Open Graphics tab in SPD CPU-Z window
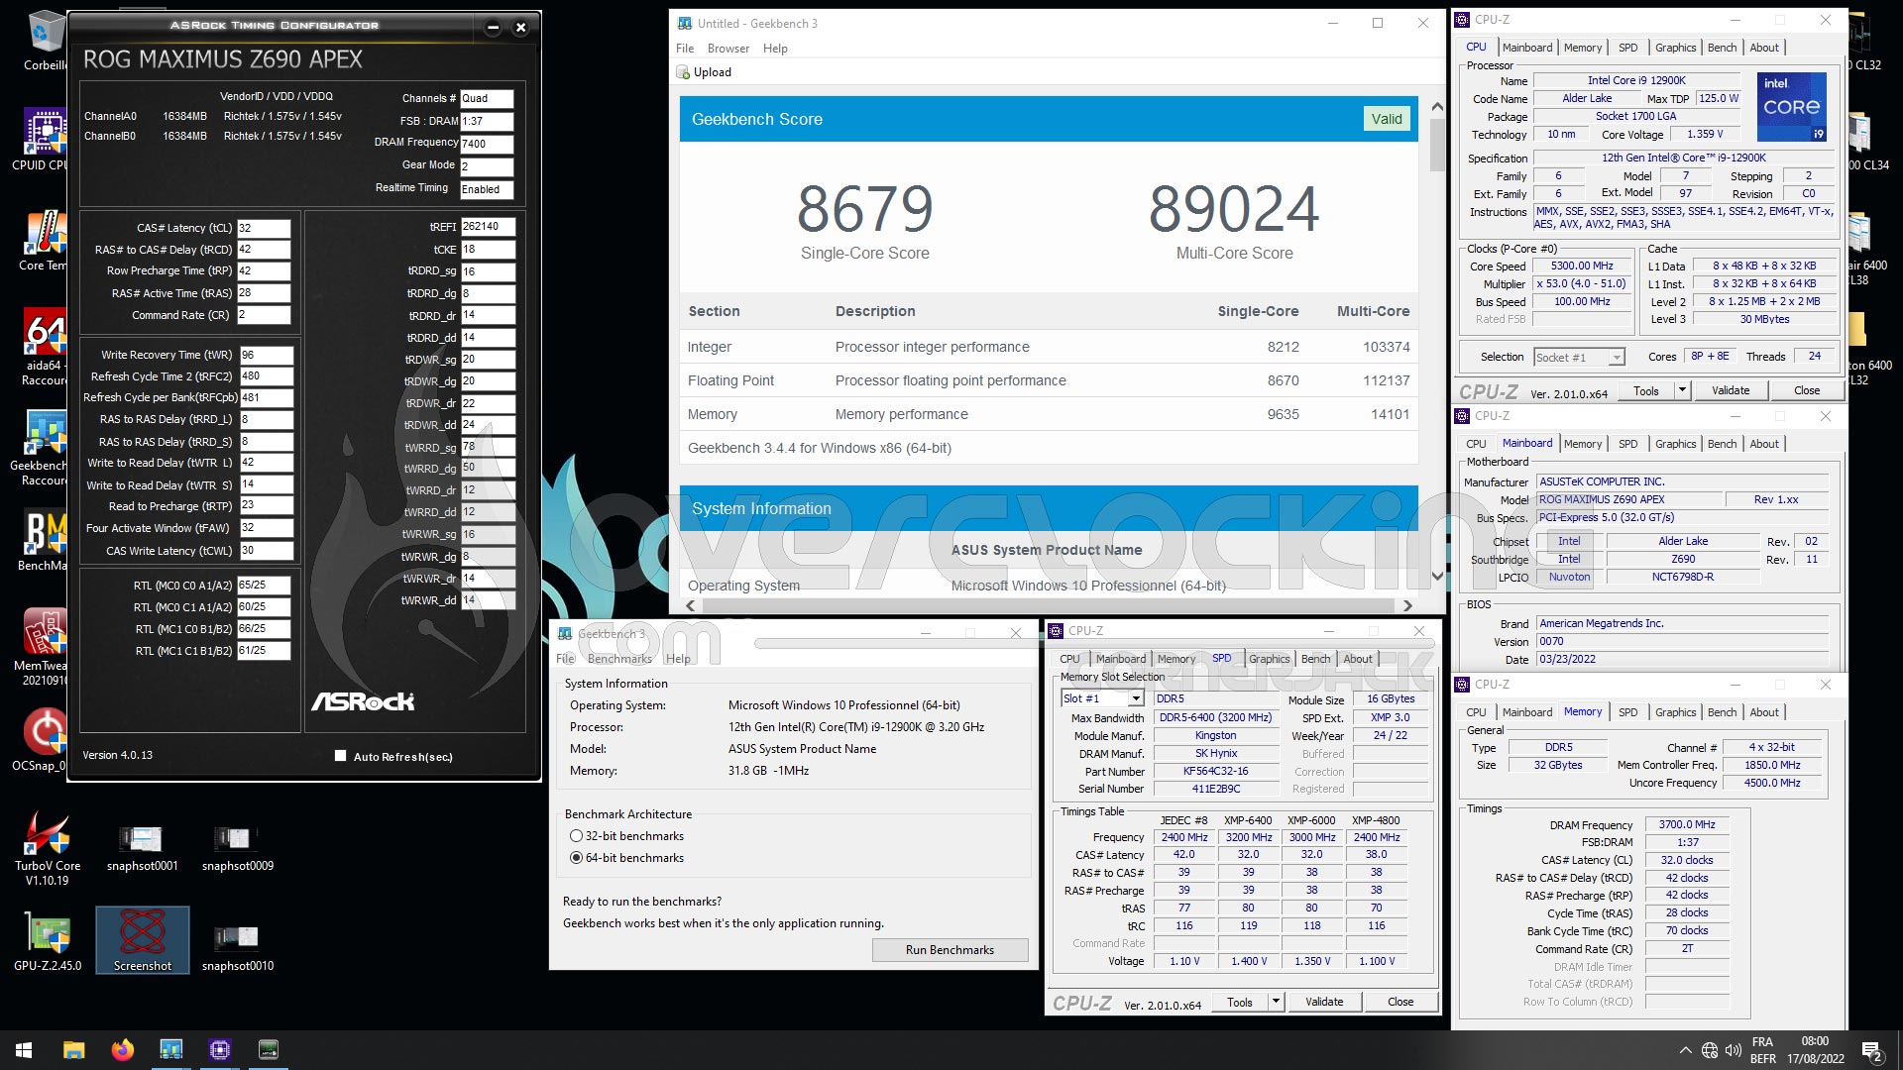The width and height of the screenshot is (1903, 1070). [1269, 659]
